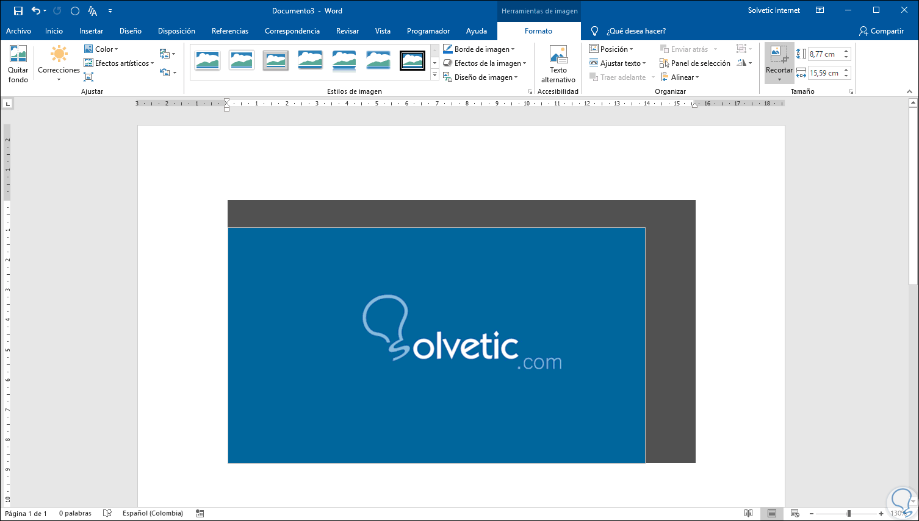
Task: Click the Texto alternativo button
Action: click(558, 64)
